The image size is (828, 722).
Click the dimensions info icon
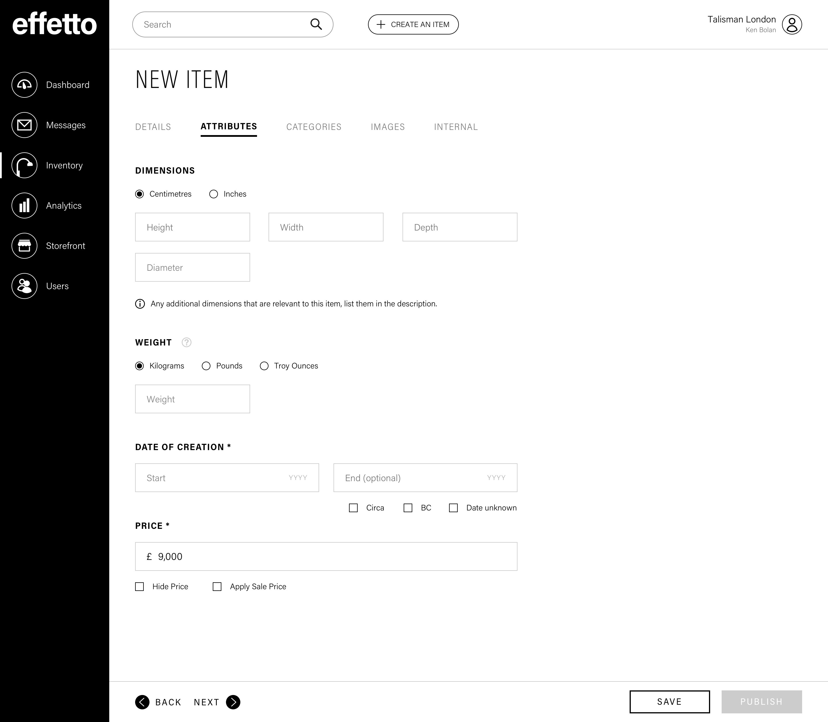[x=140, y=304]
